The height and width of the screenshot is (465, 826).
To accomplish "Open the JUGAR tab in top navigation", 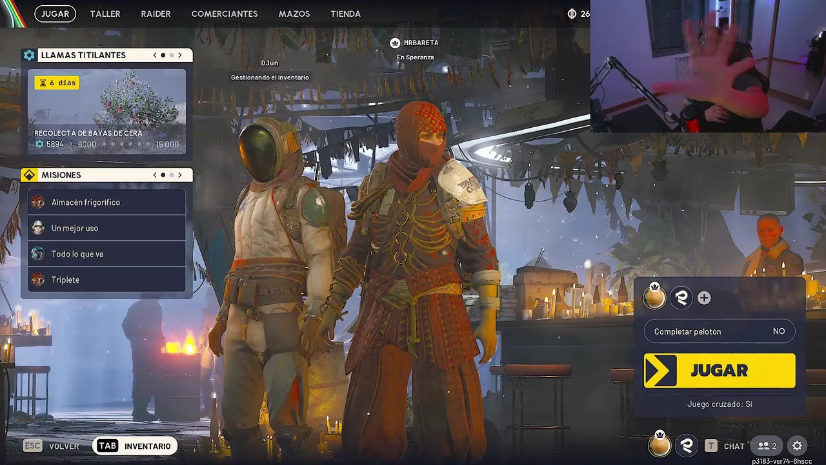I will point(55,14).
